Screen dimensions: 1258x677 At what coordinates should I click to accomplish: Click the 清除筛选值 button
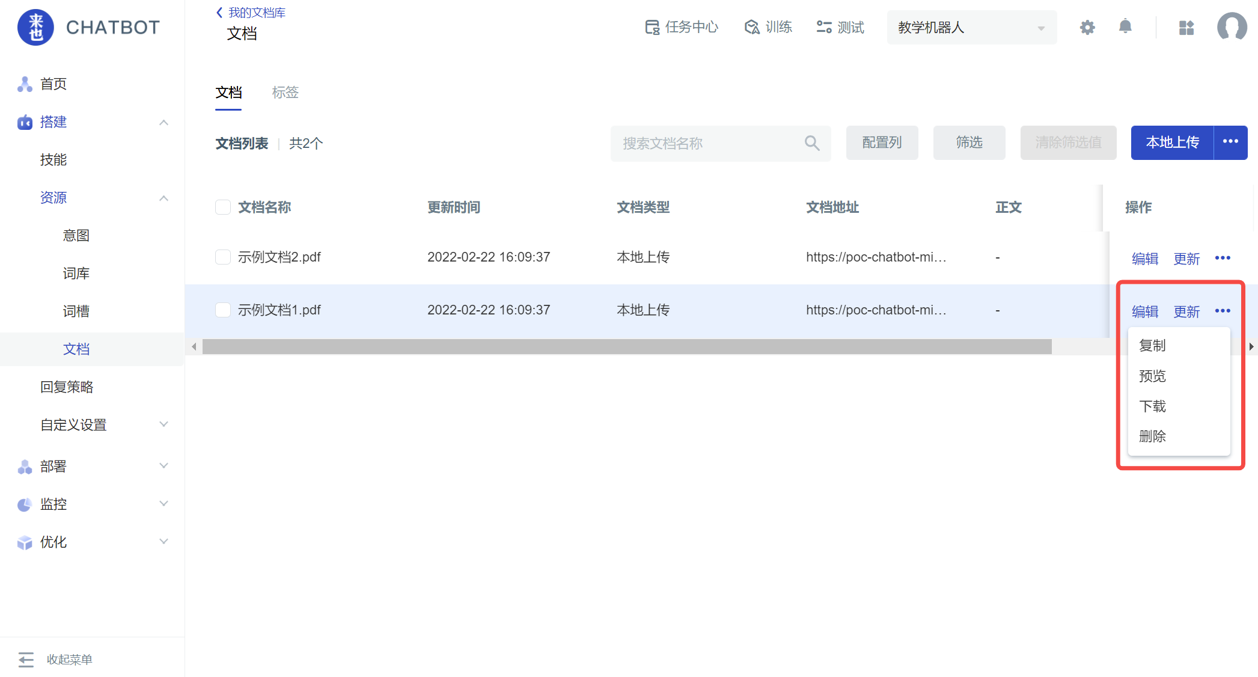pyautogui.click(x=1068, y=142)
